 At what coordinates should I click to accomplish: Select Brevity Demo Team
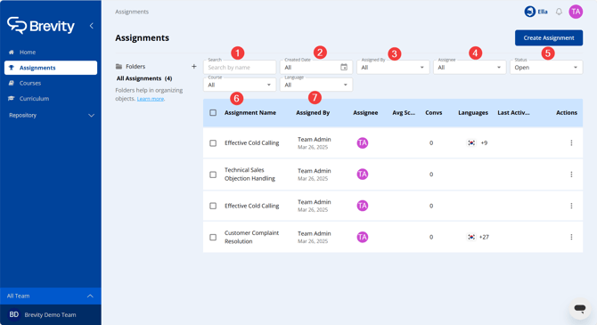(x=51, y=314)
